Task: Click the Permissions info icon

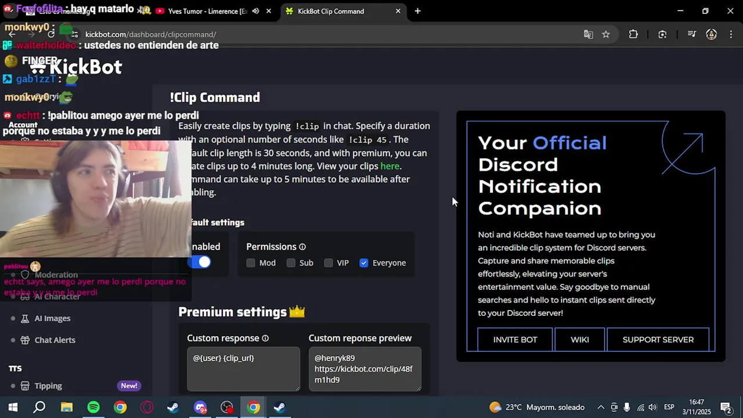Action: coord(302,247)
